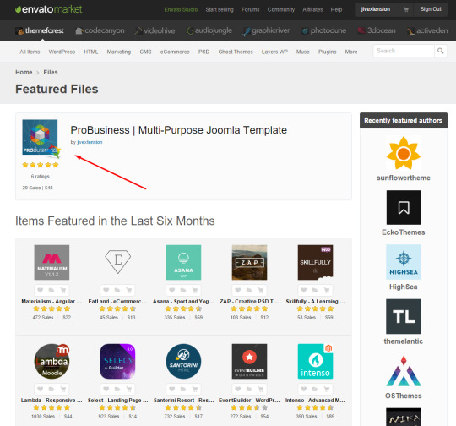Screen dimensions: 456x426
Task: Favorite the Materialism item with heart icon
Action: click(41, 290)
